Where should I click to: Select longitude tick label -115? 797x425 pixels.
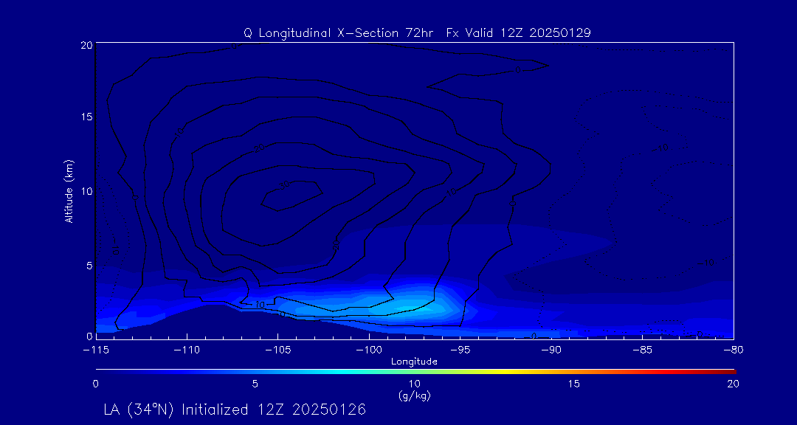[96, 350]
